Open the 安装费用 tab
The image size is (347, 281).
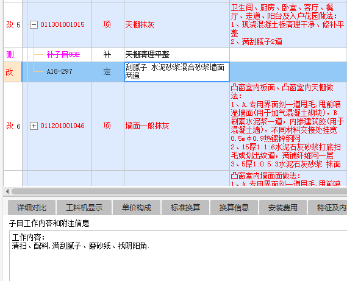[283, 207]
